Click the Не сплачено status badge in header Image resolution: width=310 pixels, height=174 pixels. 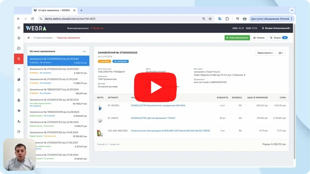pyautogui.click(x=121, y=61)
